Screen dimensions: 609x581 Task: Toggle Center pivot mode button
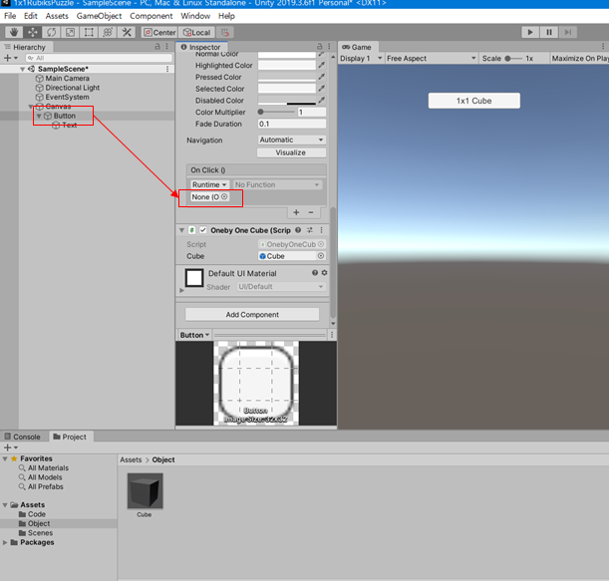coord(159,32)
